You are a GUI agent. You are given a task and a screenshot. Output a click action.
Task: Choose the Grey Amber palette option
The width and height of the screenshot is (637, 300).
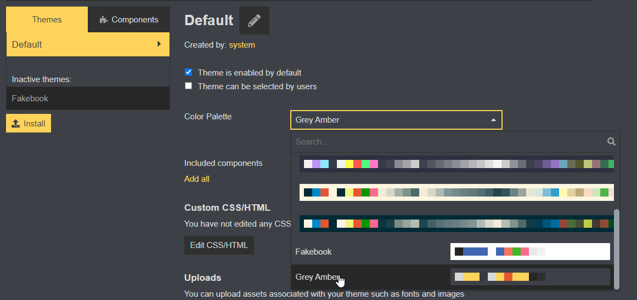click(x=453, y=277)
